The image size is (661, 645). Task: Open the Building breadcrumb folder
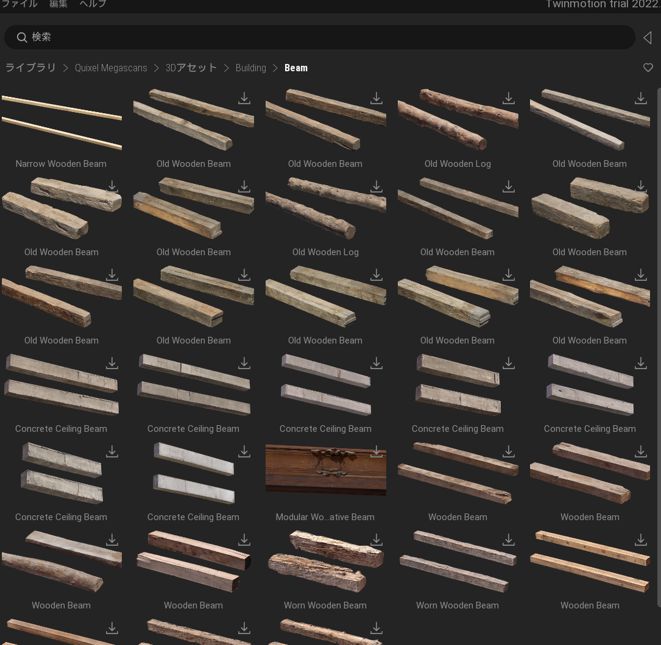point(251,68)
